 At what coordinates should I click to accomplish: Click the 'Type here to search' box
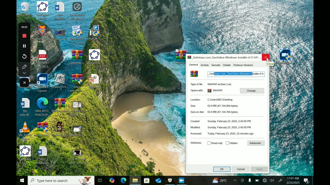coord(61,181)
